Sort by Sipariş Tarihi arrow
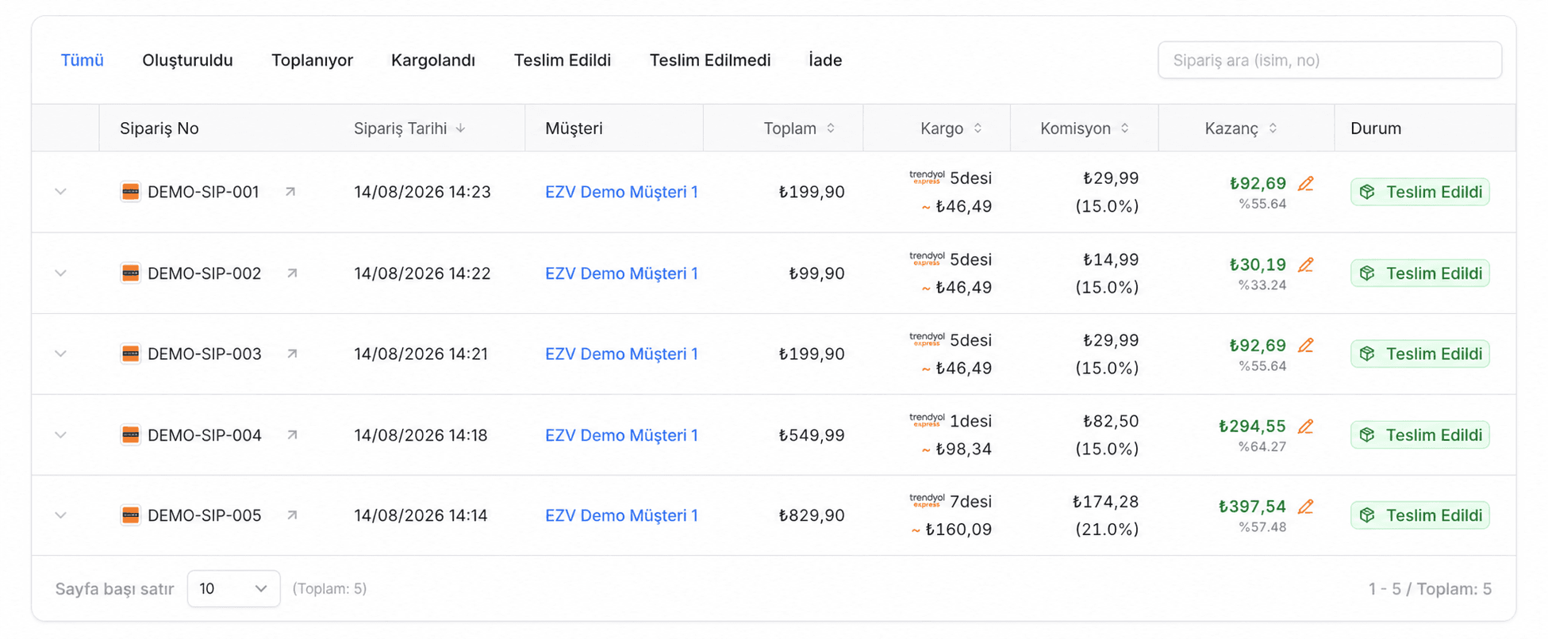 tap(460, 128)
